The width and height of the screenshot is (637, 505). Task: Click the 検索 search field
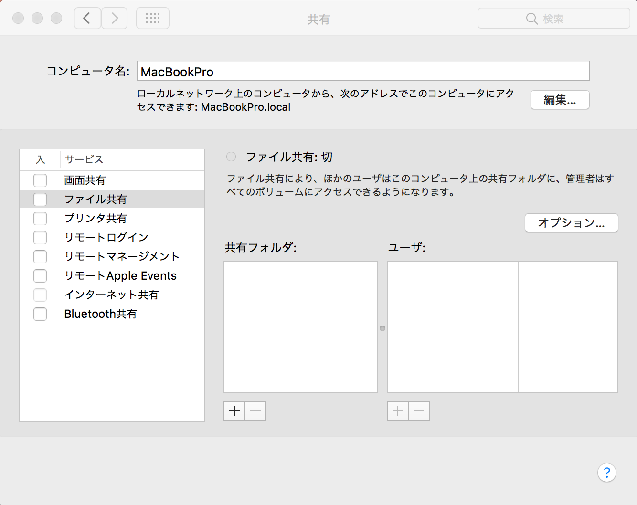click(554, 18)
